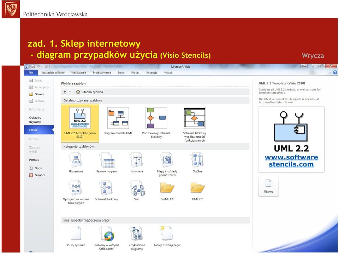Click the quick access undo icon
Screen dimensions: 339x253
38,66
